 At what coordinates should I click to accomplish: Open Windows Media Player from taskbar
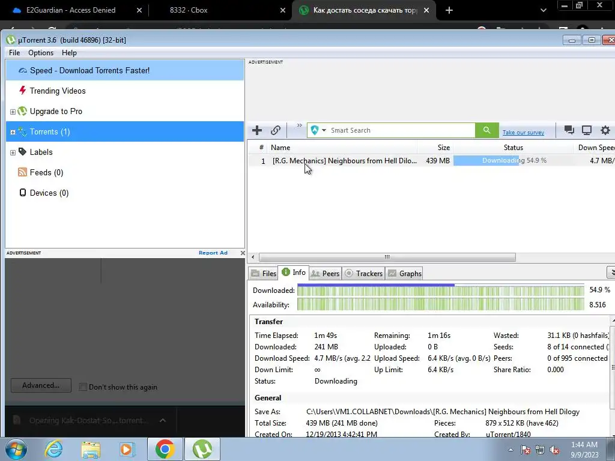(127, 449)
